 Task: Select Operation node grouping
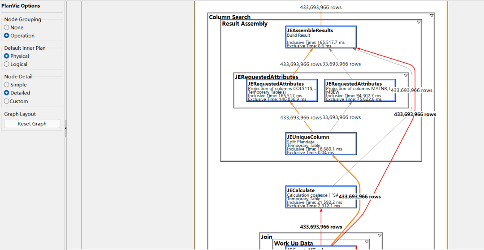(6, 35)
